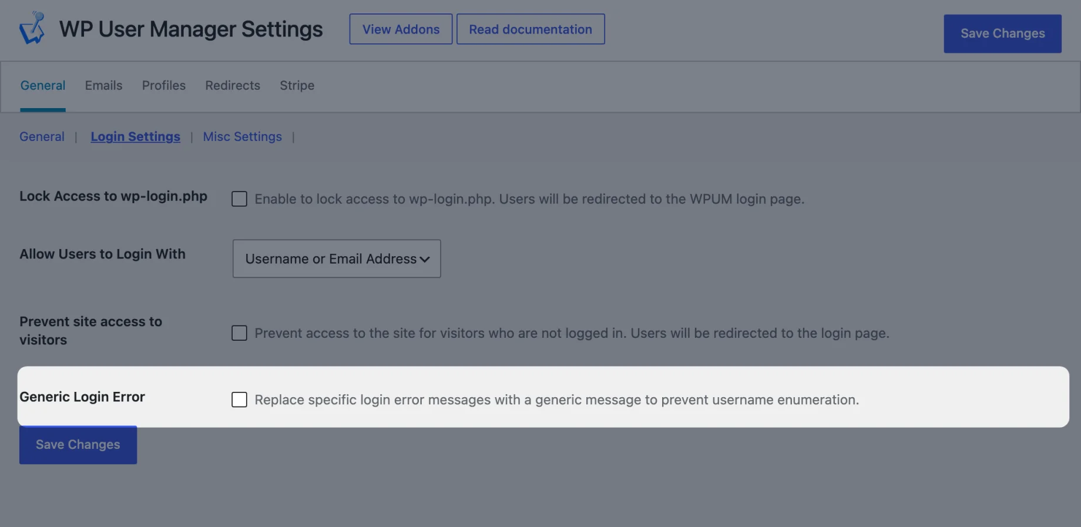Select the Stripe tab
The image size is (1081, 527).
coord(297,86)
